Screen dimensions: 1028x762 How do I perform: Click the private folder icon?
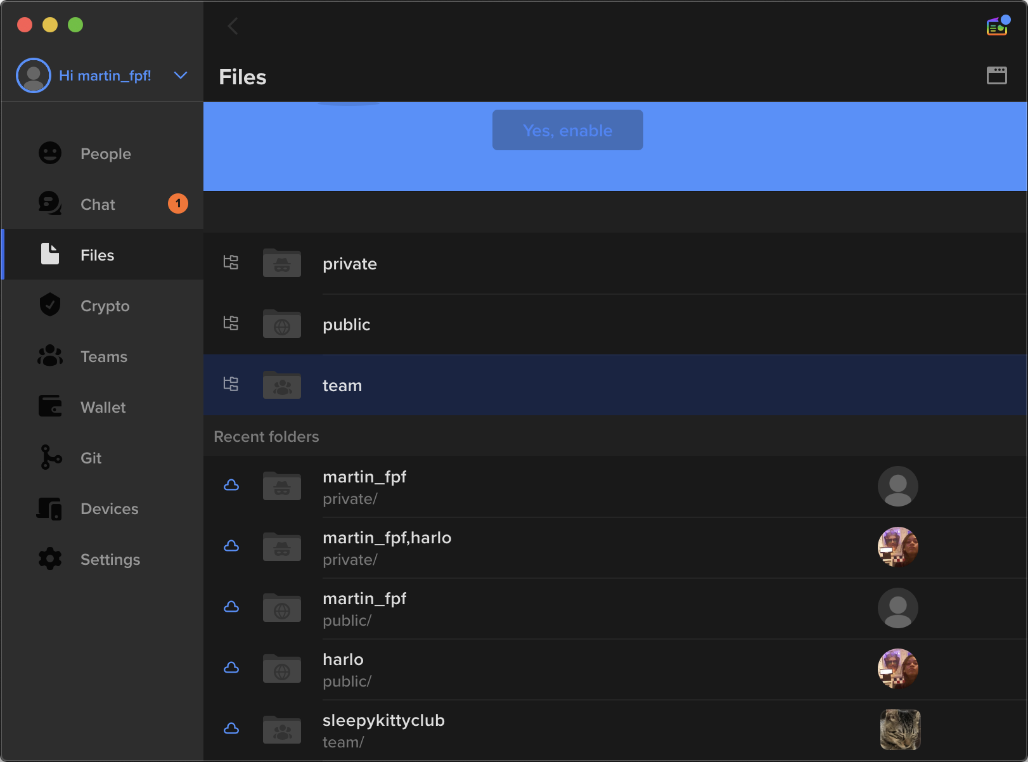(282, 262)
